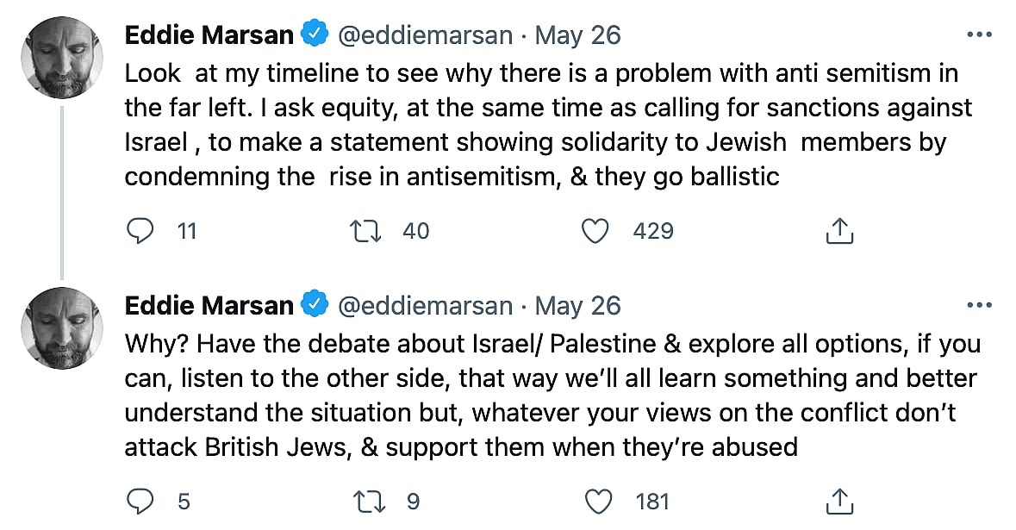Open the more options menu on first tweet
The height and width of the screenshot is (530, 1016).
pyautogui.click(x=980, y=35)
